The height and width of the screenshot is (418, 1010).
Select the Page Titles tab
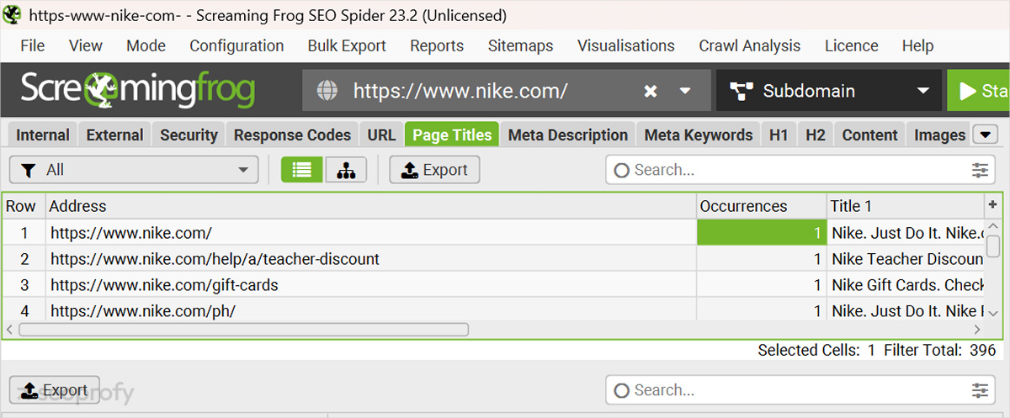click(452, 135)
